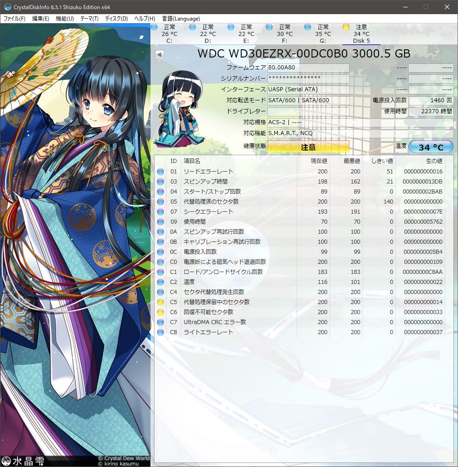Viewport: 458px width, 467px height.
Task: Click raw value 000000000033 in C6 row
Action: [423, 312]
